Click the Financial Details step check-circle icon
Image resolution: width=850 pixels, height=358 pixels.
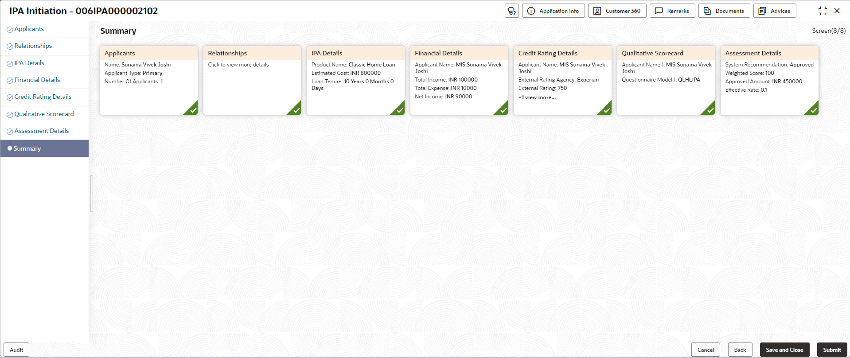point(10,81)
